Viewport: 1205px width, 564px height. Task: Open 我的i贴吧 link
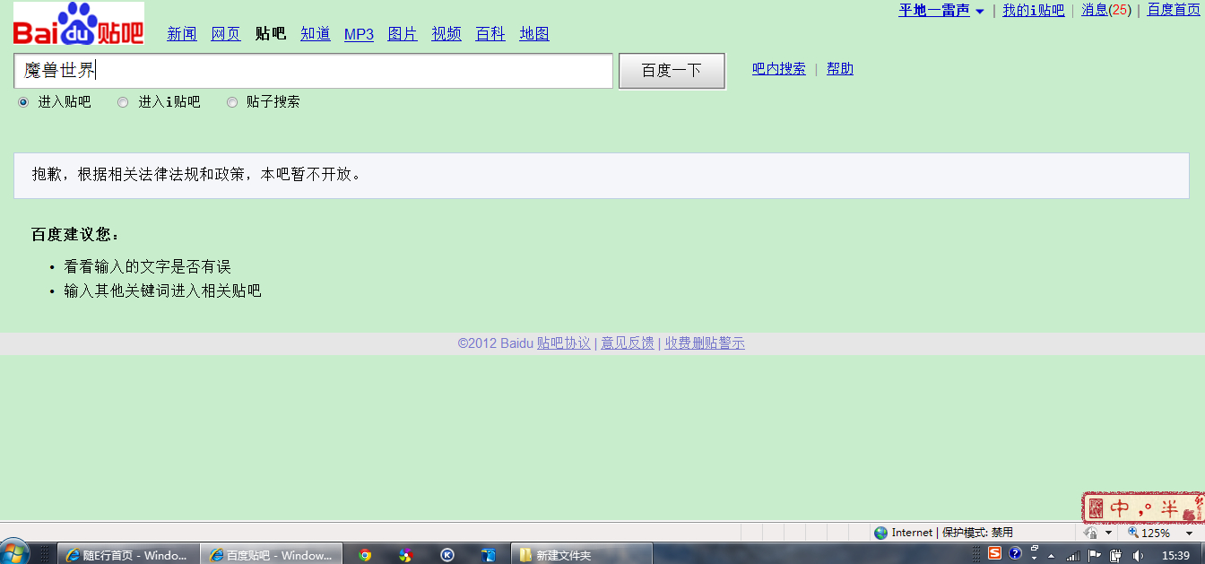click(x=1034, y=11)
